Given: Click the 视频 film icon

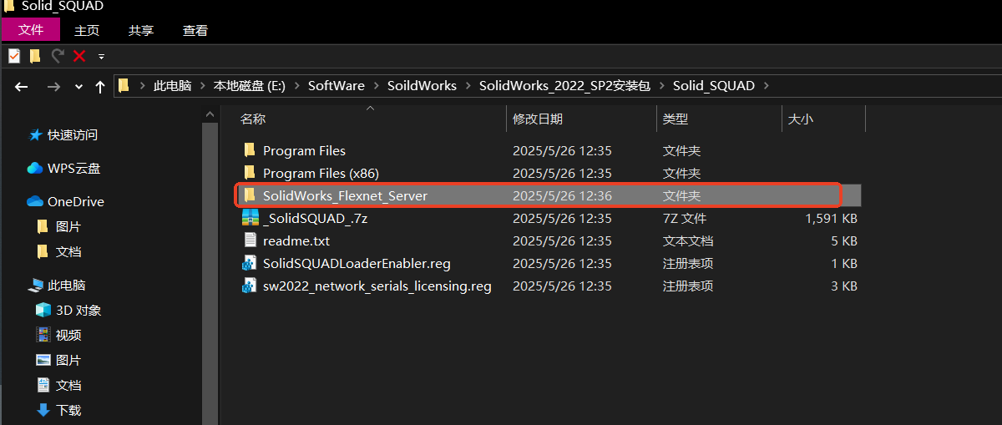Looking at the screenshot, I should (x=43, y=335).
